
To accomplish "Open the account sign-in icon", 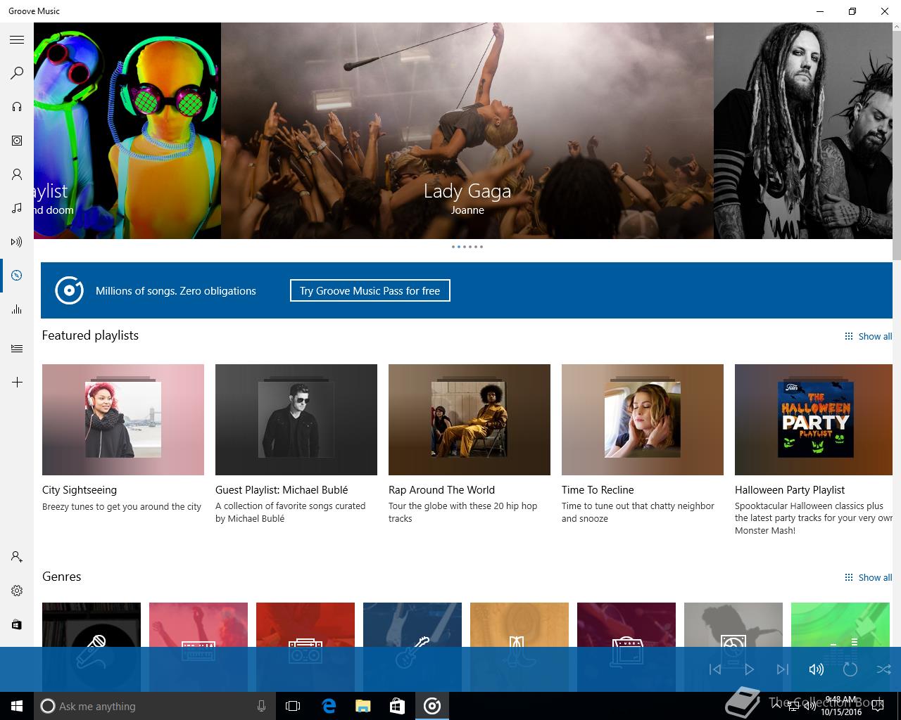I will click(x=17, y=557).
